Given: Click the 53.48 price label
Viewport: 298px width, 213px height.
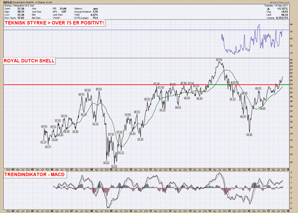Looking at the screenshot, I should [184, 83].
